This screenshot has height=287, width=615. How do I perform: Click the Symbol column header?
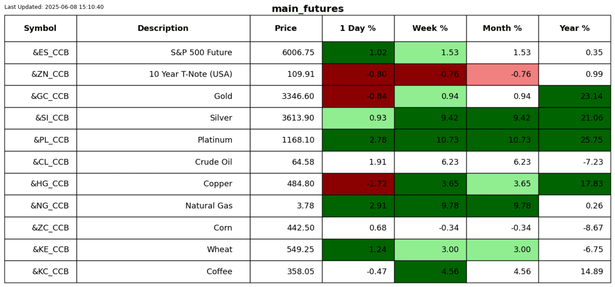click(x=40, y=29)
